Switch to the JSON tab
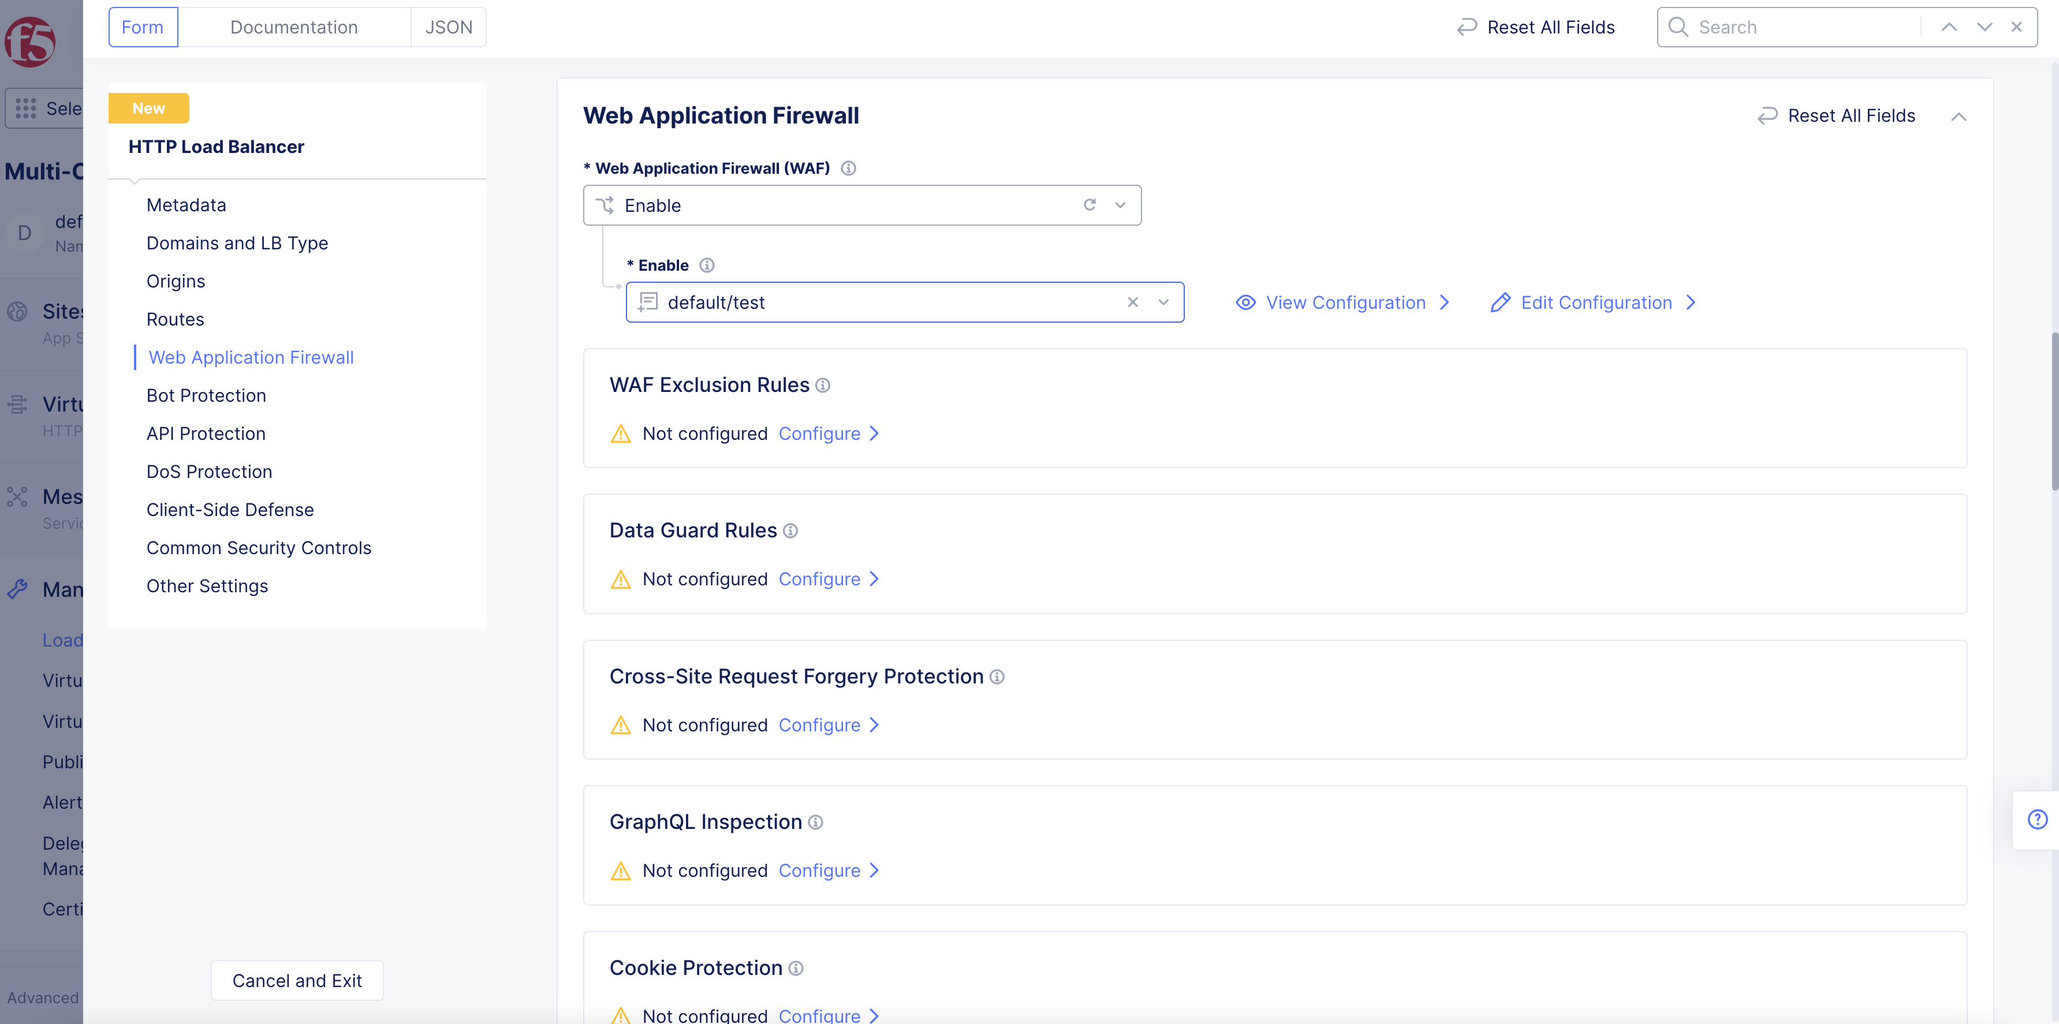2059x1024 pixels. click(449, 27)
